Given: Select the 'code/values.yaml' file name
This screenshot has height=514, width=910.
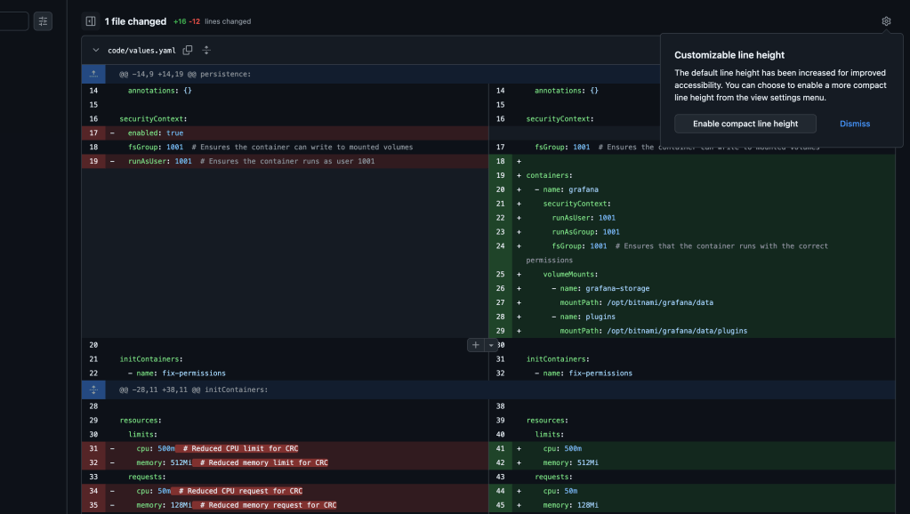Looking at the screenshot, I should click(x=141, y=51).
